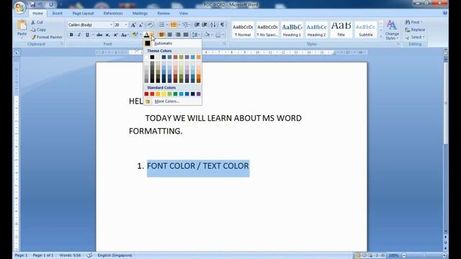Toggle Superscript formatting

point(115,35)
